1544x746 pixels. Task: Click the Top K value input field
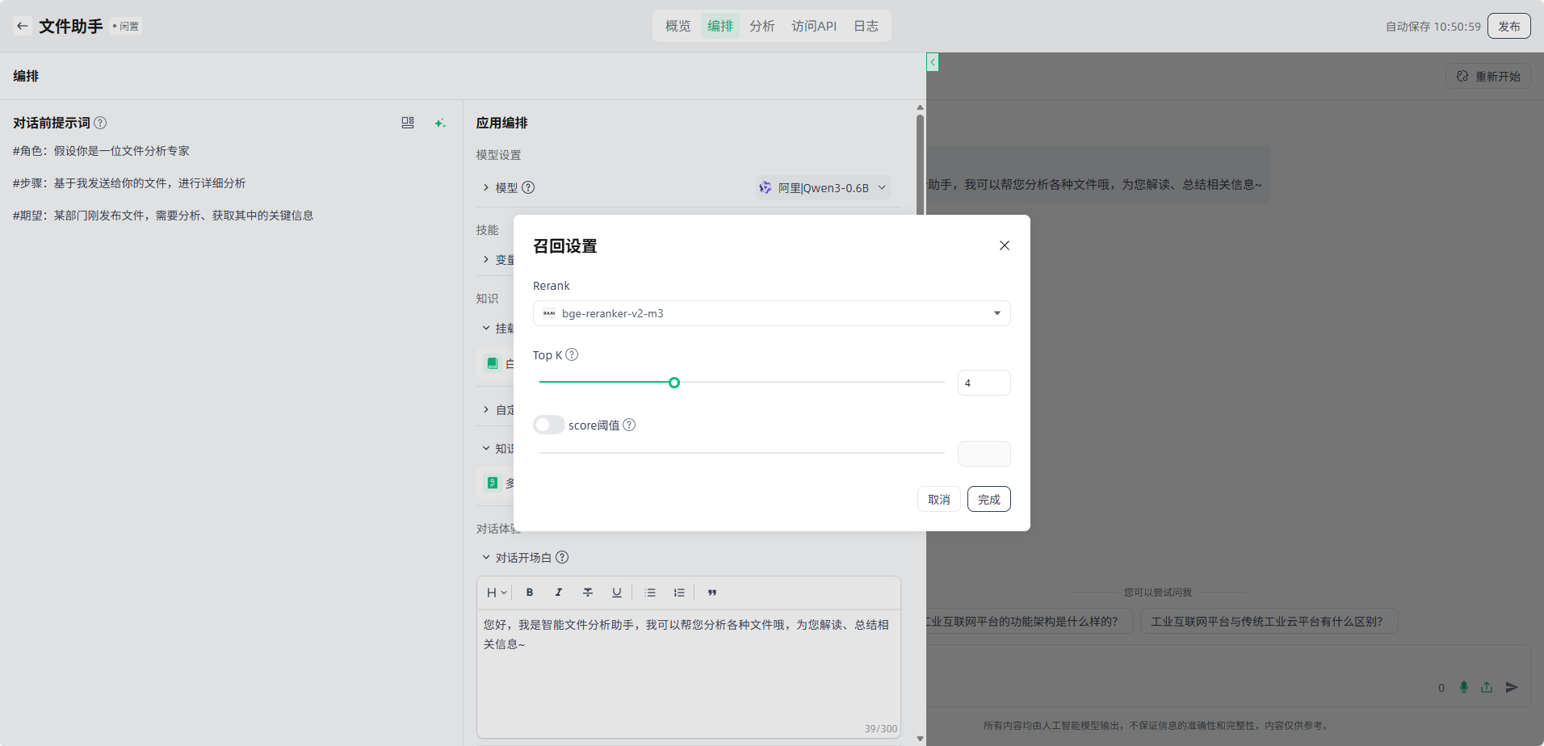click(x=984, y=383)
